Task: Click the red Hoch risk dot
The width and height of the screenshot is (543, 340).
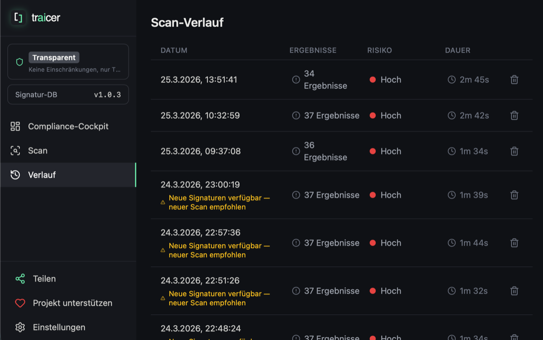Action: coord(372,80)
